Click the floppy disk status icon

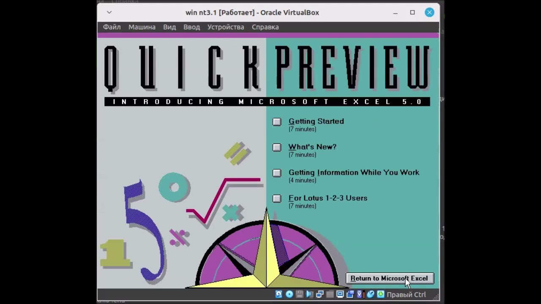(299, 294)
